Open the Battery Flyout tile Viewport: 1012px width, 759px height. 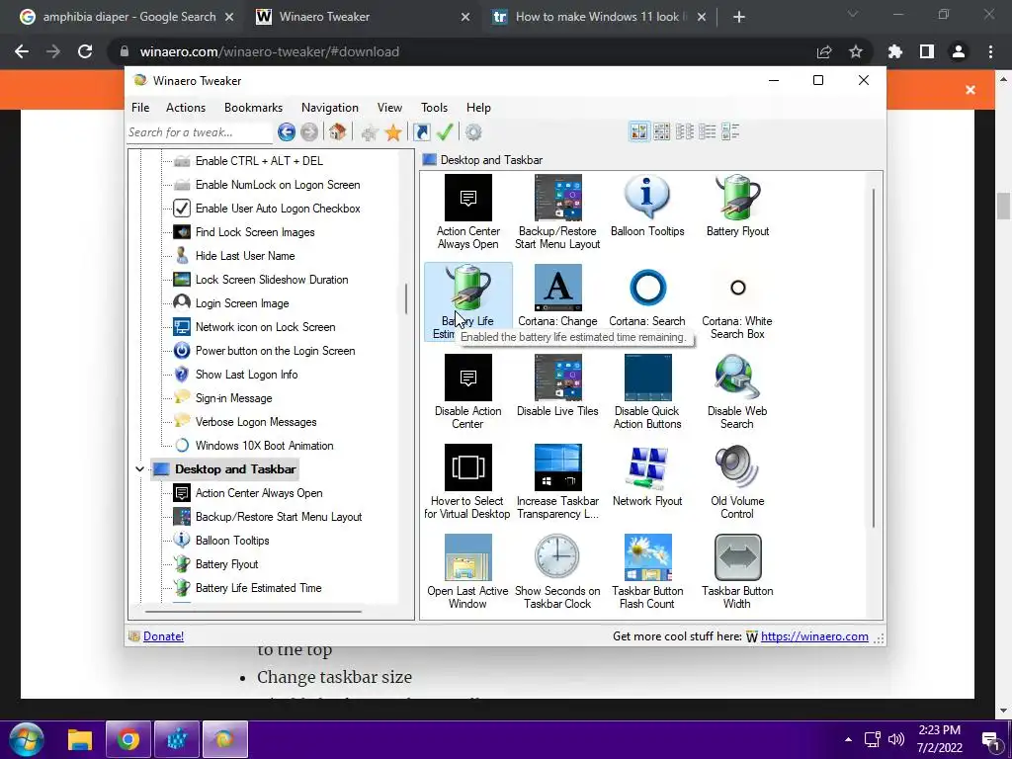(737, 206)
